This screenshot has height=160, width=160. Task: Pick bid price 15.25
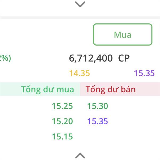62,106
